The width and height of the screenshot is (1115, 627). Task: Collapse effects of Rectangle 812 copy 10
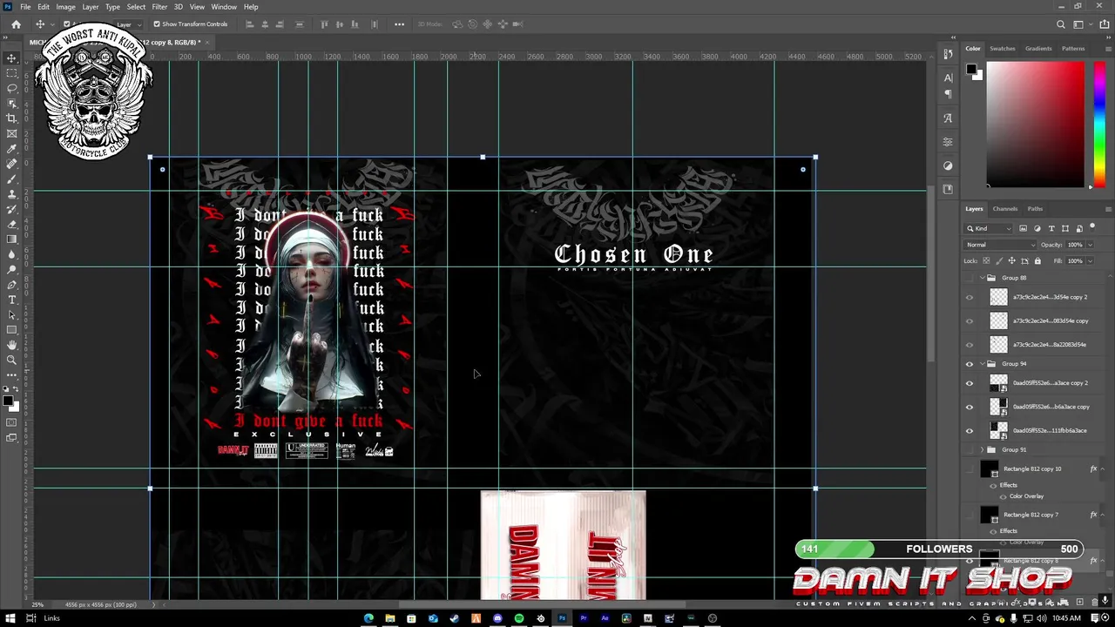point(1103,469)
